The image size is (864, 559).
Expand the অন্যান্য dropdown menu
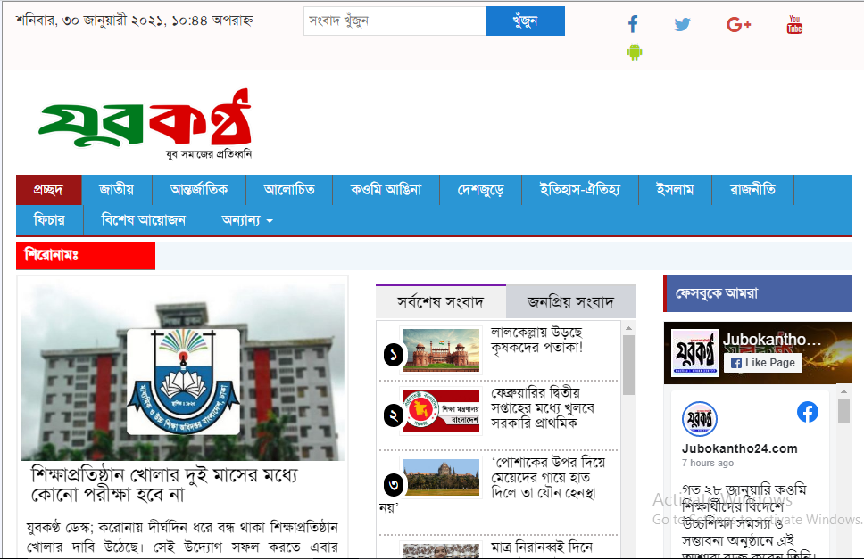pos(247,220)
